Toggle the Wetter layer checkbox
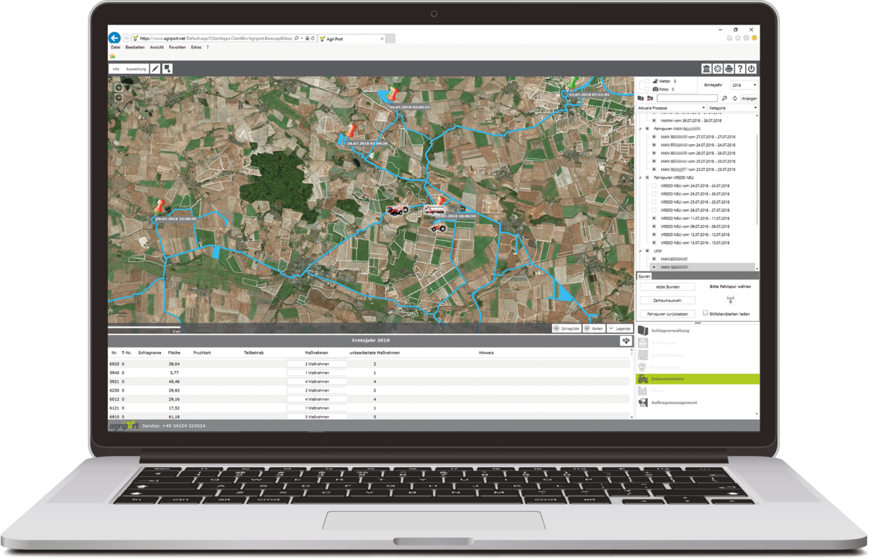This screenshot has height=558, width=869. [x=647, y=82]
